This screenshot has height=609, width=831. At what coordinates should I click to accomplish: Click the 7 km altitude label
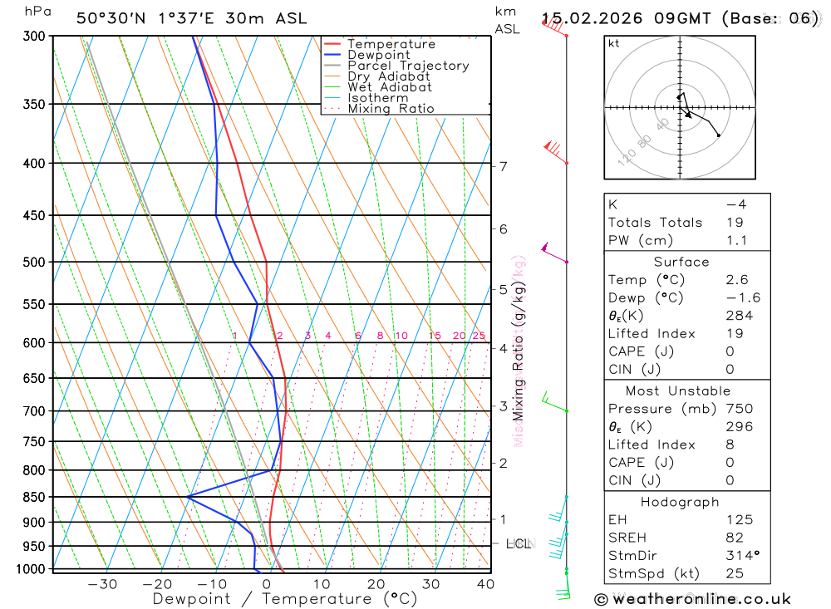tap(504, 166)
